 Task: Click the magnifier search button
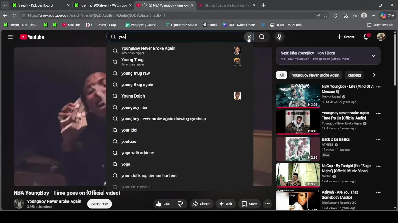point(262,37)
